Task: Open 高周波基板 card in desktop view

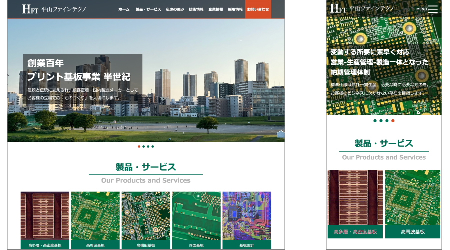Action: click(95, 220)
